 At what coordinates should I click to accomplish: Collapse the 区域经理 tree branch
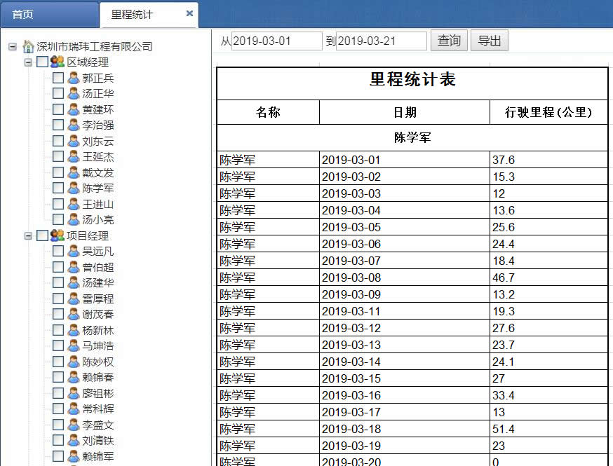point(28,62)
